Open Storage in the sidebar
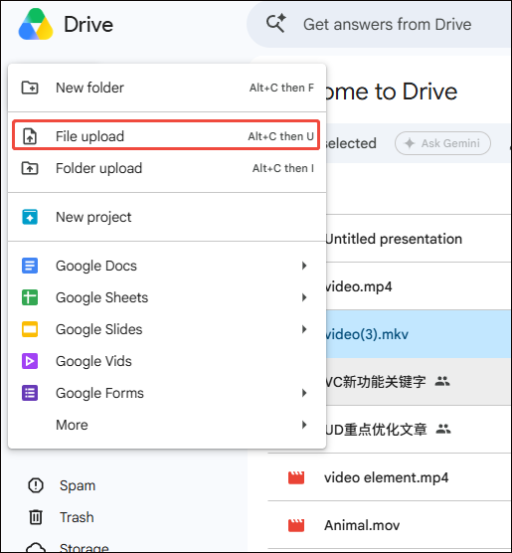Viewport: 512px width, 553px height. (84, 547)
